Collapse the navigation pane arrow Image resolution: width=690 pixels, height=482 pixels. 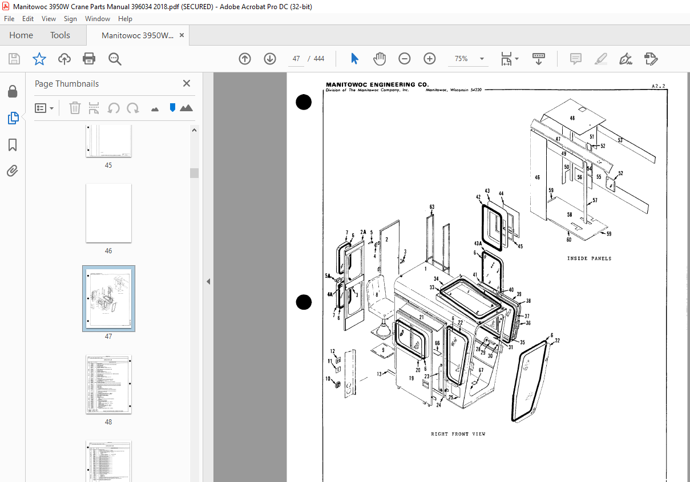(x=208, y=281)
